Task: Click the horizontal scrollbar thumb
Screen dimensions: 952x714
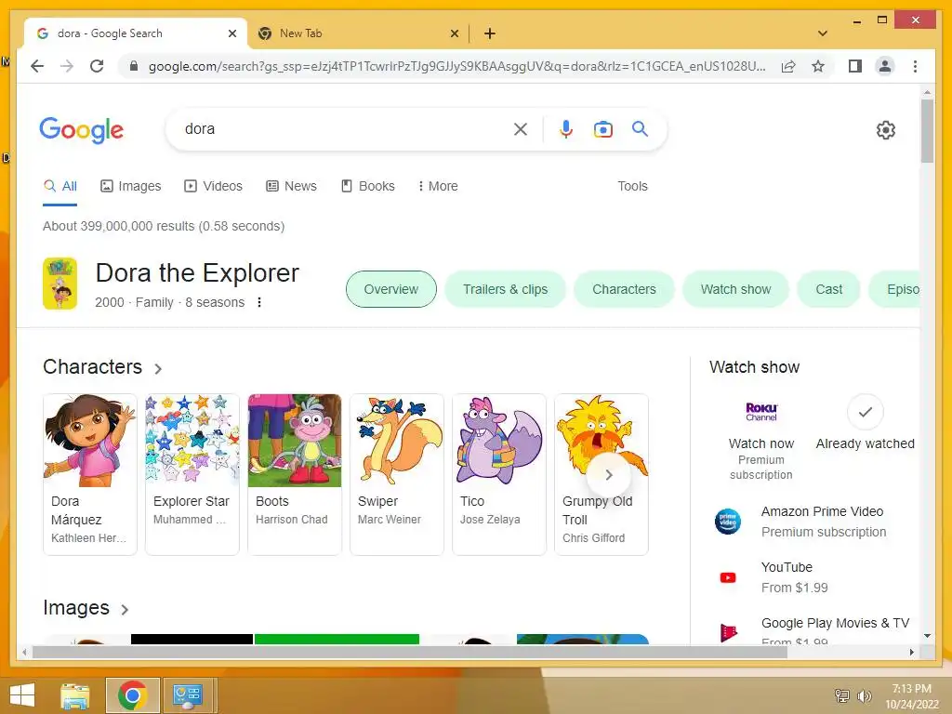Action: point(410,652)
